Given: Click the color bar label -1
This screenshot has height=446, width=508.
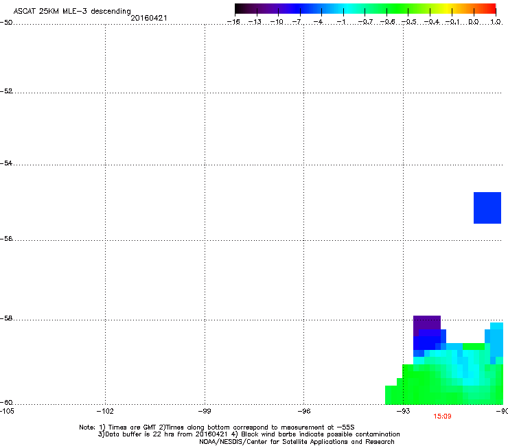Looking at the screenshot, I should [341, 22].
